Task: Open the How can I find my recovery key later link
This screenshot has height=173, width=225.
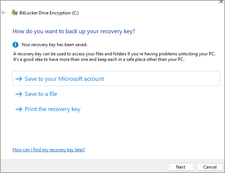Action: (x=49, y=150)
